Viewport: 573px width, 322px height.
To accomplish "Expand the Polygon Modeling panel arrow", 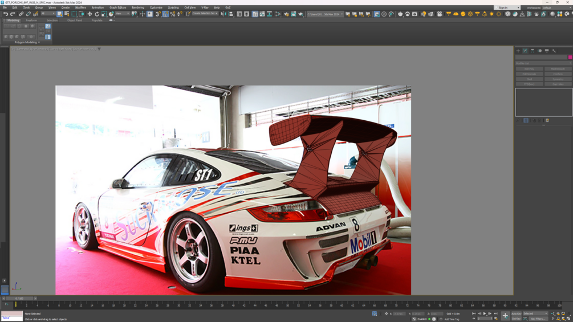I will tap(39, 42).
